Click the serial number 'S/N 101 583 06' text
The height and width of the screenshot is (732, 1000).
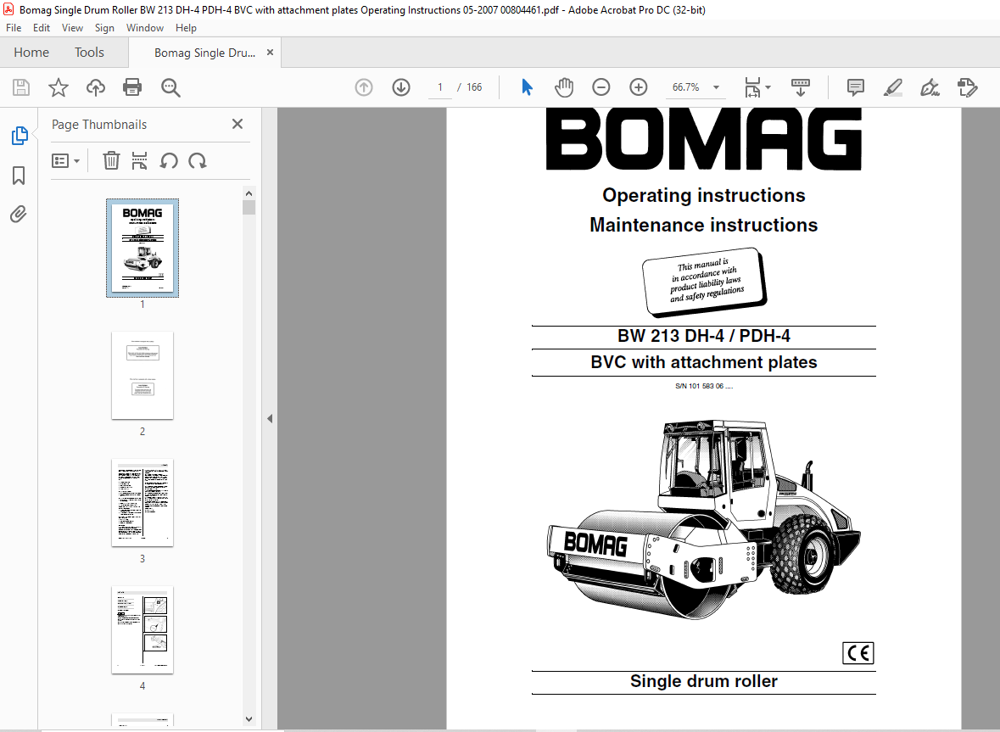tap(700, 387)
